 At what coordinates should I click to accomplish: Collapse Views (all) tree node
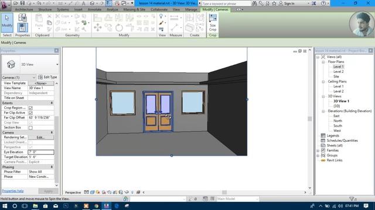coord(318,57)
